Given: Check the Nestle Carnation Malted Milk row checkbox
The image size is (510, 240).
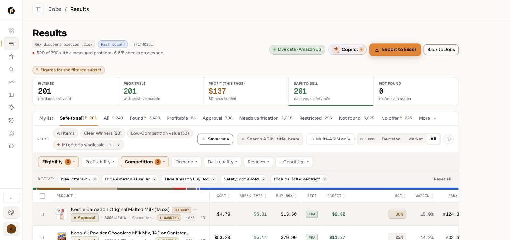Looking at the screenshot, I should click(42, 214).
